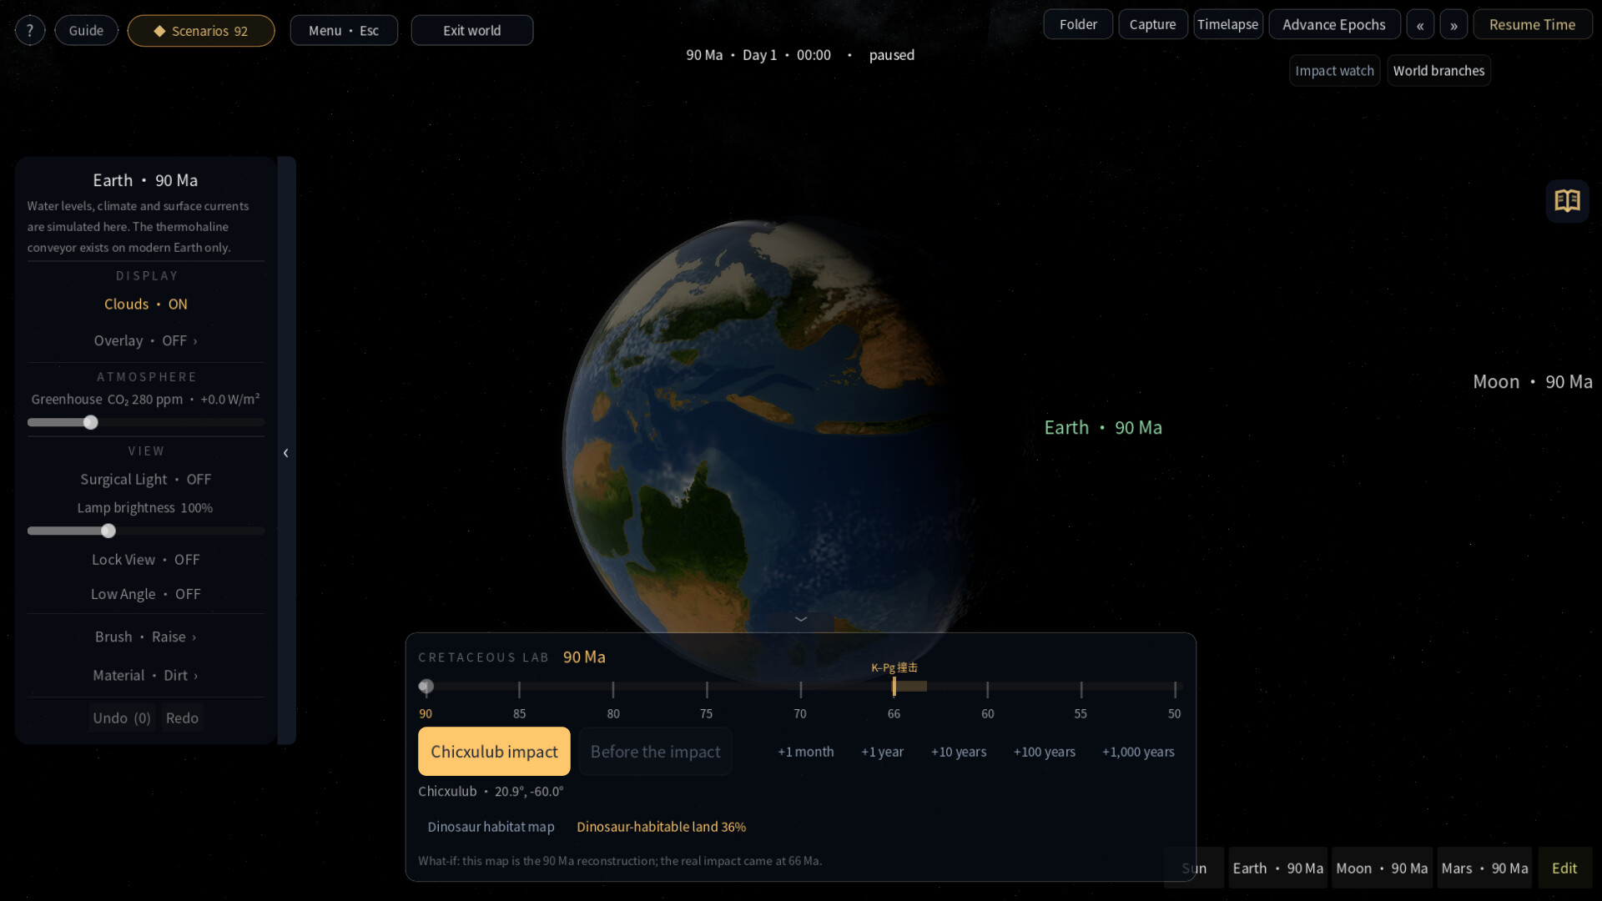Open the Guide
1602x901 pixels.
(86, 31)
